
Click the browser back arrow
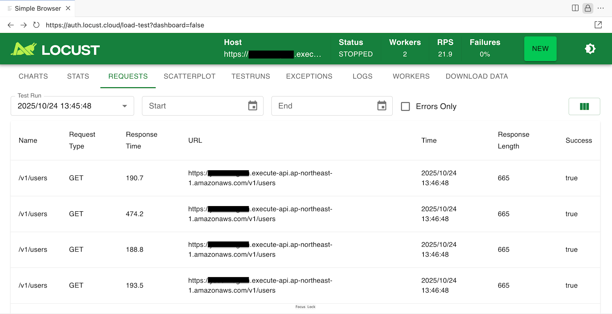tap(11, 25)
